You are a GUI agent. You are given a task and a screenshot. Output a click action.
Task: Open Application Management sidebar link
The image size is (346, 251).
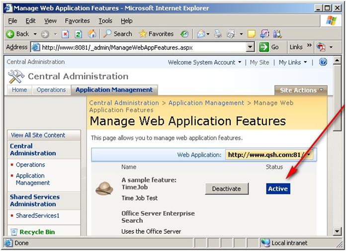[x=33, y=179]
